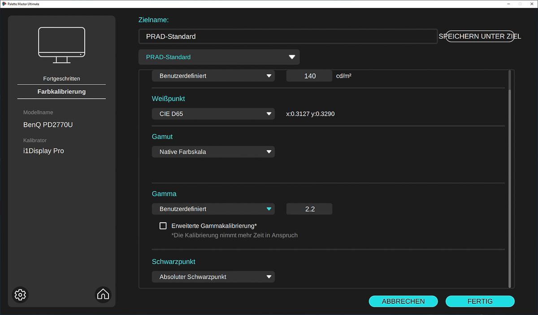This screenshot has width=538, height=315.
Task: Select the Fortgeschritten mode label
Action: pos(61,78)
